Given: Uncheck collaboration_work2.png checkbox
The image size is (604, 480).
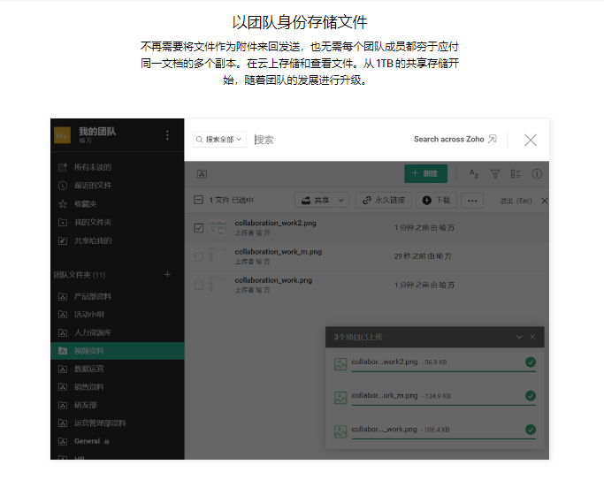Looking at the screenshot, I should click(199, 228).
